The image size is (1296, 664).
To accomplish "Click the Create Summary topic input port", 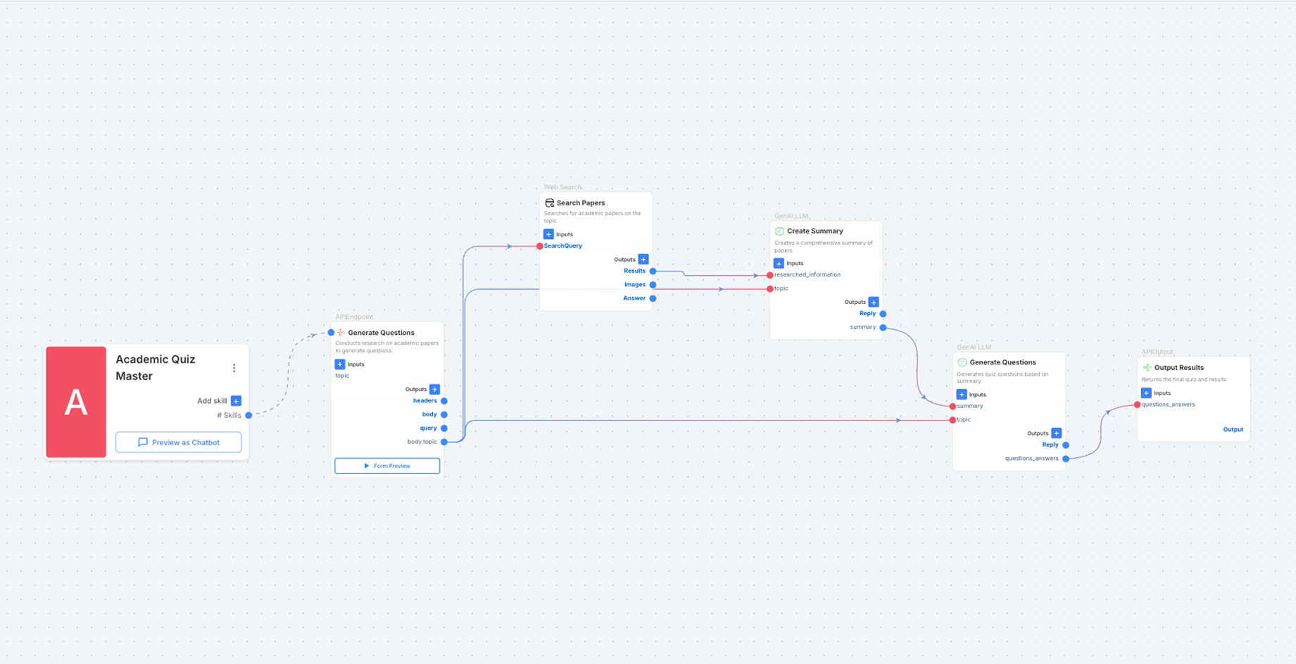I will coord(770,288).
